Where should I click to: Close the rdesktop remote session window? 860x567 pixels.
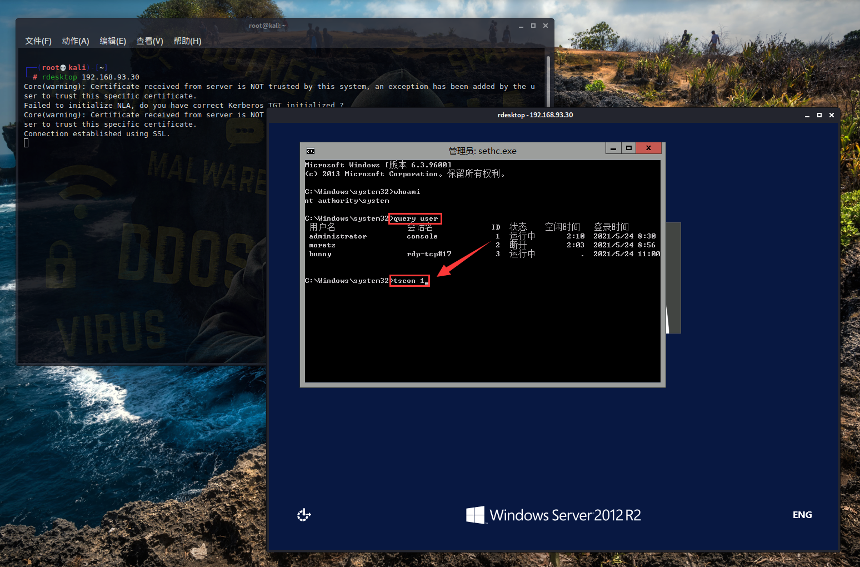[832, 115]
